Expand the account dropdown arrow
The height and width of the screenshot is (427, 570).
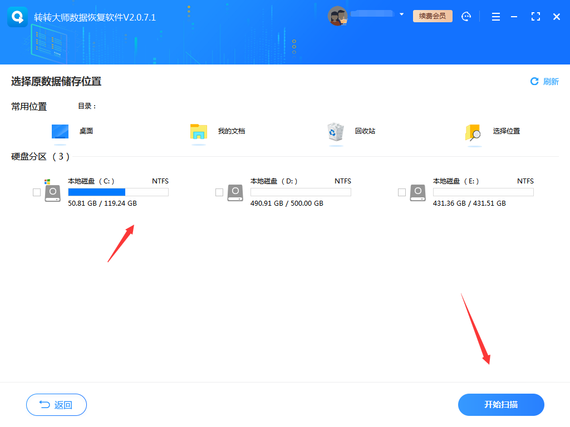pos(402,14)
